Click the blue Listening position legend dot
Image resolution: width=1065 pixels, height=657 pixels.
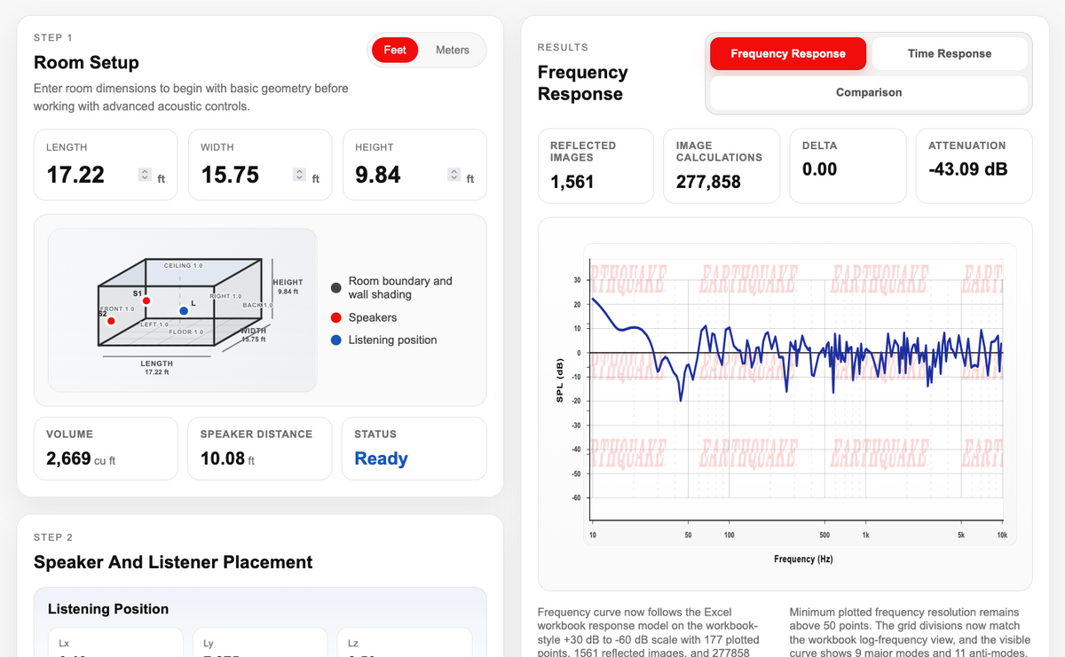(x=335, y=340)
